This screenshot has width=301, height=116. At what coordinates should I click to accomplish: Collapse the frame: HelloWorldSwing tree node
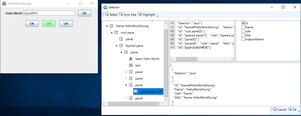107,26
